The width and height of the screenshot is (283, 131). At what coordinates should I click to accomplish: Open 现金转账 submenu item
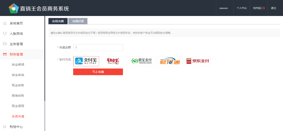coord(18,85)
